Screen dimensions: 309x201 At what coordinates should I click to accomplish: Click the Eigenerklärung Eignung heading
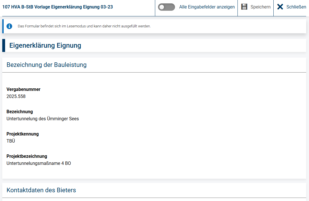coord(45,45)
